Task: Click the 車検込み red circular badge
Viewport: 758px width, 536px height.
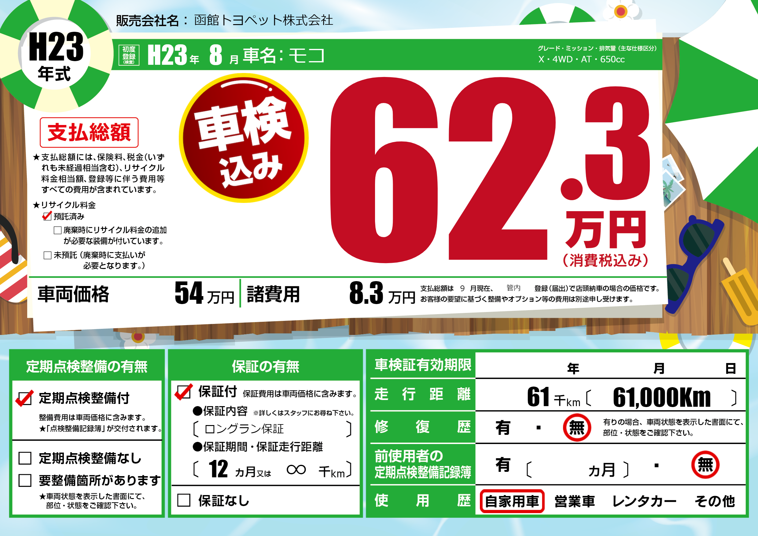Action: click(244, 138)
